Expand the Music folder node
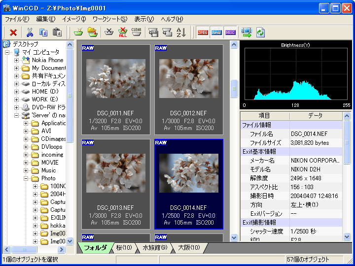Viewport: 355px width, 266px height. click(26, 170)
